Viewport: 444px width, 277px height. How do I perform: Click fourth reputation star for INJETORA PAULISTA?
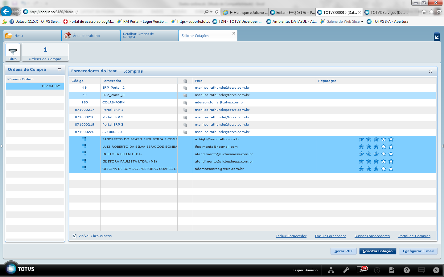384,161
